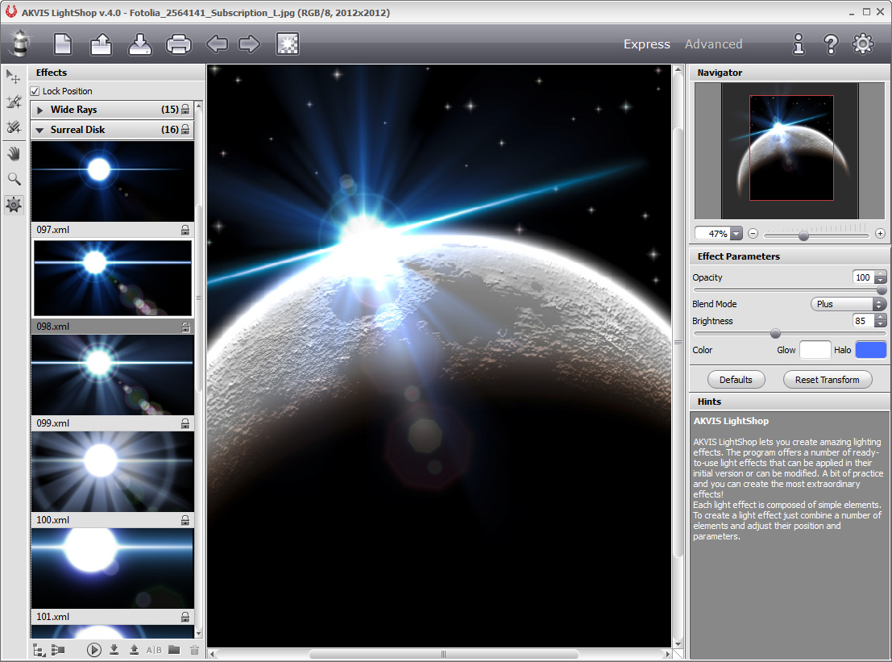The width and height of the screenshot is (892, 662).
Task: Open the 47% zoom level dropdown
Action: coord(736,233)
